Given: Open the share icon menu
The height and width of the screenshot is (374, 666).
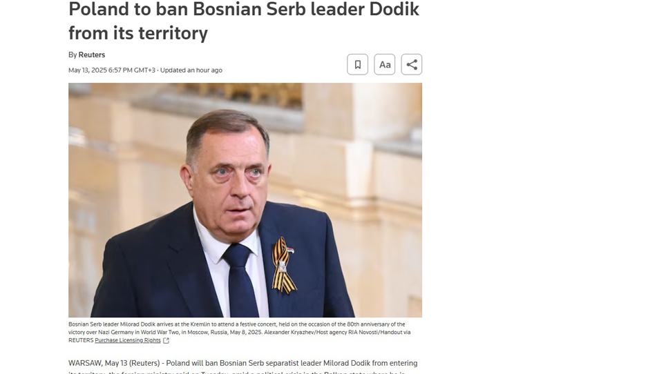Looking at the screenshot, I should click(412, 64).
